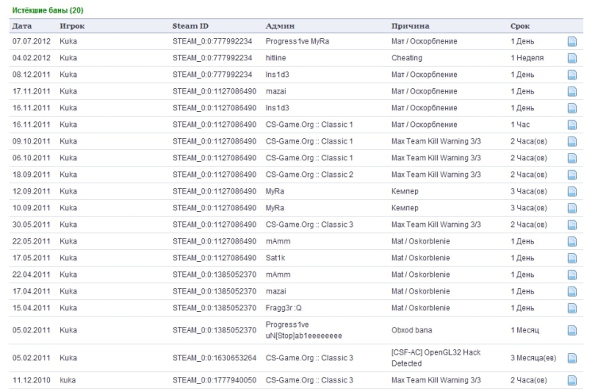The image size is (595, 392).
Task: Click document icon in 17.05.2011 Sat1k row
Action: point(572,259)
